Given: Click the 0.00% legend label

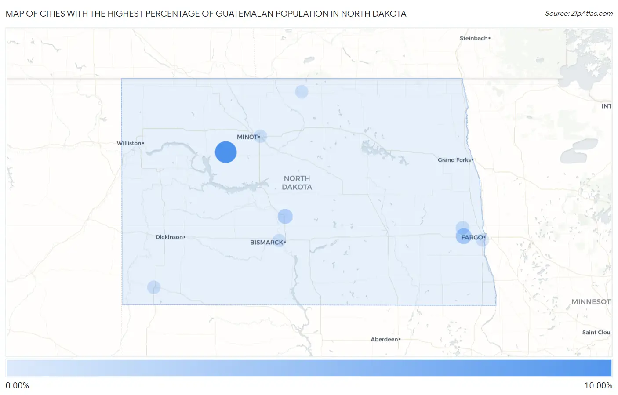Looking at the screenshot, I should 18,385.
